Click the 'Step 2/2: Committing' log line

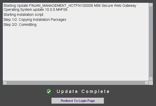point(20,25)
